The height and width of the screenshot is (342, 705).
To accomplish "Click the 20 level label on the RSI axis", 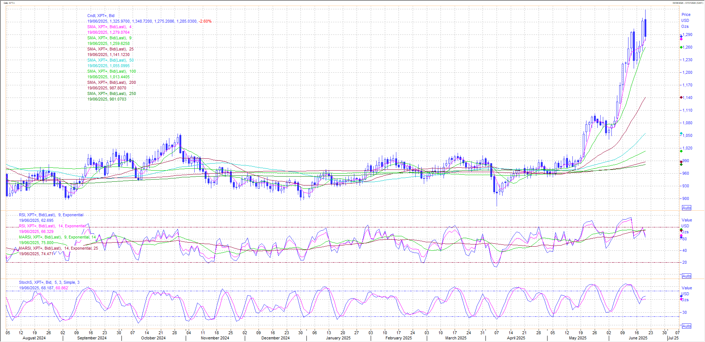I will click(685, 262).
